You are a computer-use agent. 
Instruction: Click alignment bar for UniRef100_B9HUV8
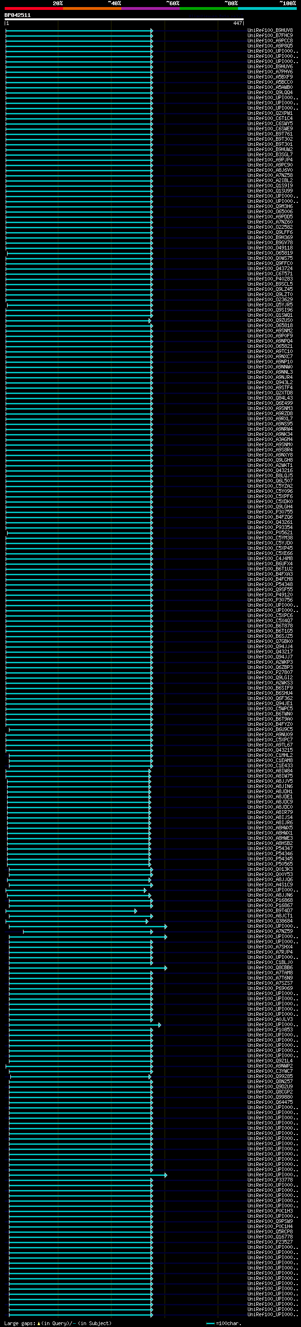click(x=79, y=31)
